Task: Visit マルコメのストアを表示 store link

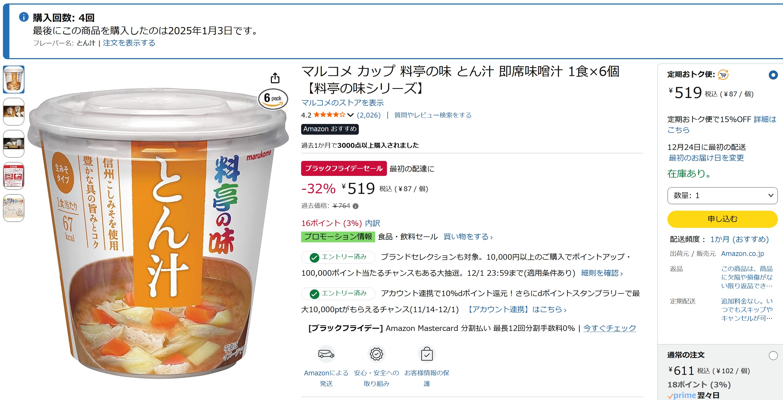Action: click(342, 103)
